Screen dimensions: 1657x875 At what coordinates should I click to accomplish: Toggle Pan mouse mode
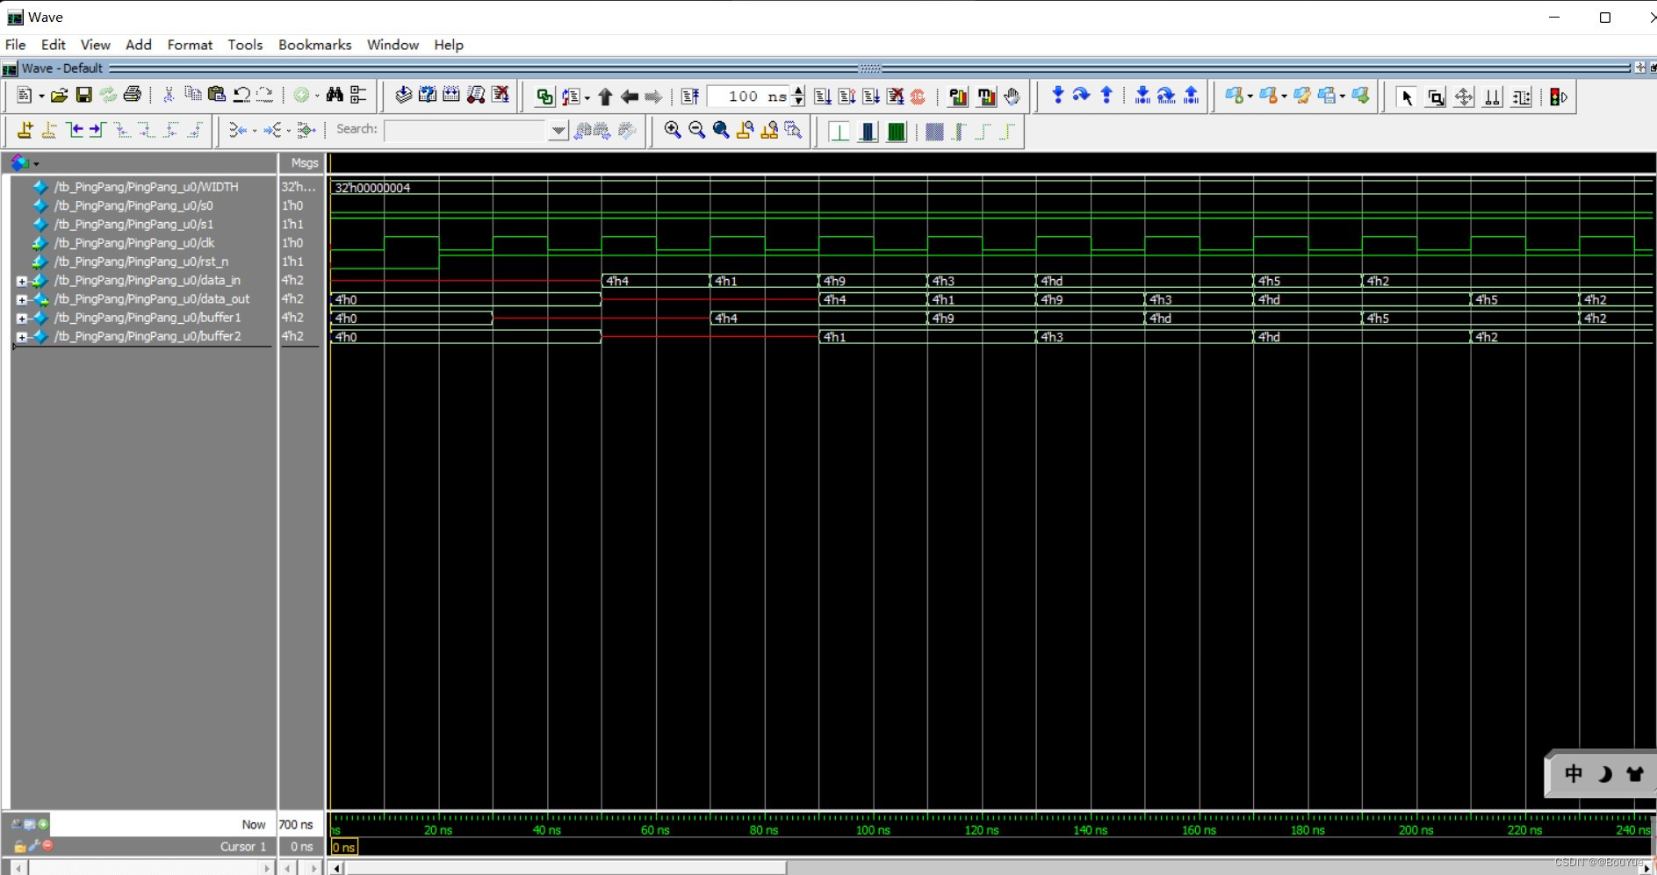[x=1465, y=97]
